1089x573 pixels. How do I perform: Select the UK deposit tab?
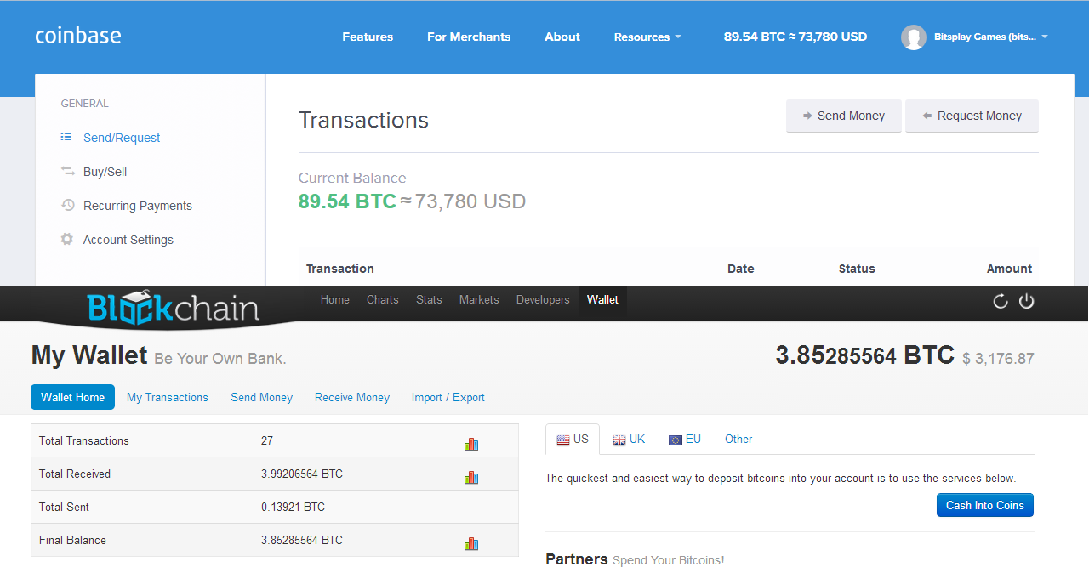tap(629, 440)
